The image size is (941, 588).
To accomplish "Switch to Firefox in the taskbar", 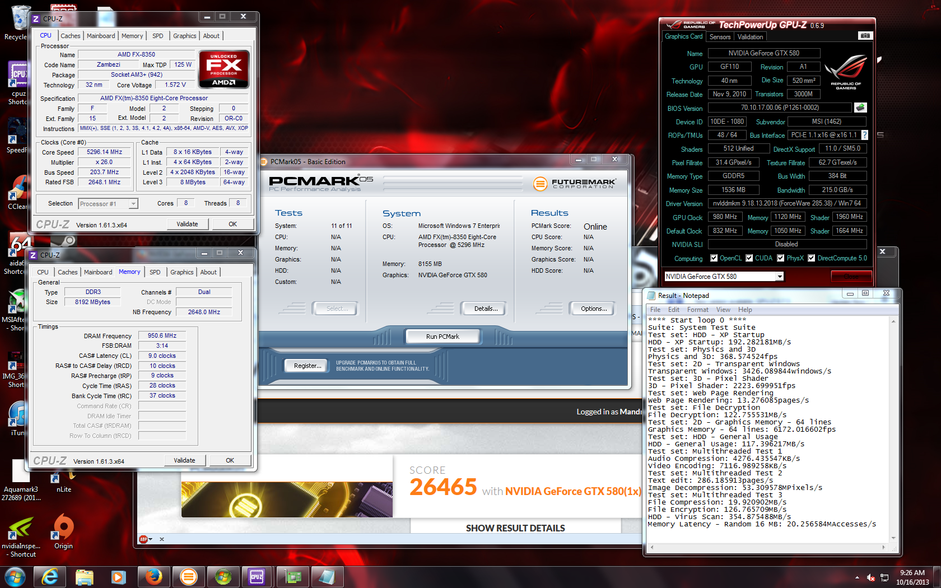I will (x=153, y=576).
